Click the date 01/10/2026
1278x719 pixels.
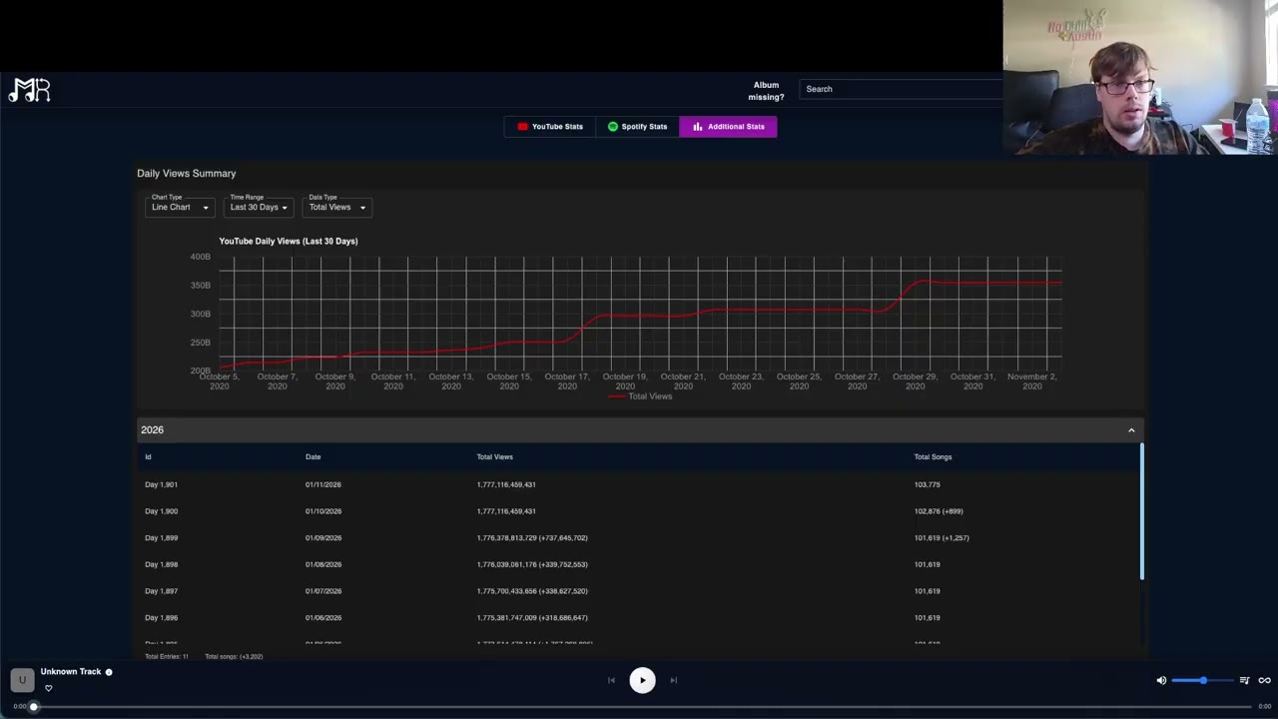(x=323, y=511)
